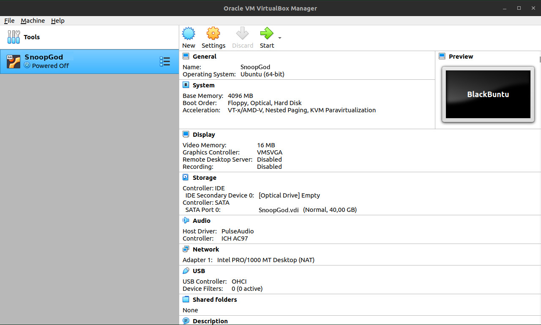Open the USB section heading link
The image size is (541, 325).
(x=199, y=271)
